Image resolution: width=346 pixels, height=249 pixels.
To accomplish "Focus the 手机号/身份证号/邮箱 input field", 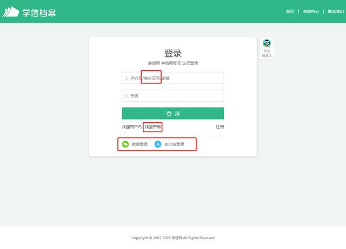I will 173,78.
